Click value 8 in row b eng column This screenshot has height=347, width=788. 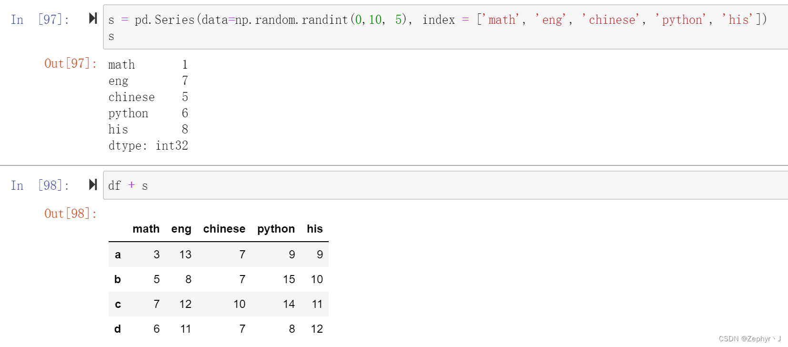click(188, 279)
